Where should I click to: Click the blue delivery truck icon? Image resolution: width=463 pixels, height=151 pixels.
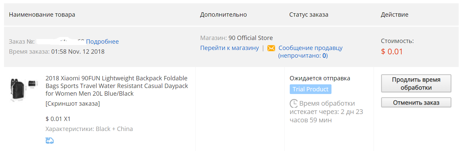point(49,140)
